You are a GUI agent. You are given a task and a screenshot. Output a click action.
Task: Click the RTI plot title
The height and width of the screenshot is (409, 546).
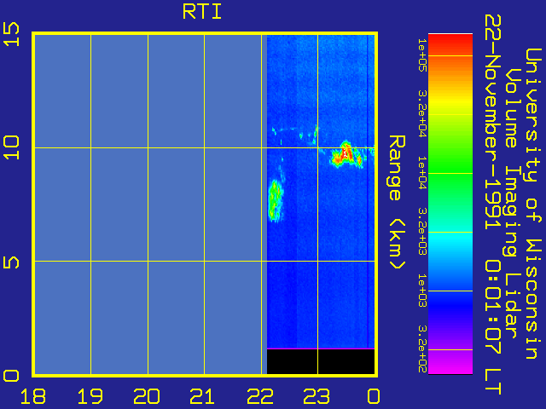tap(202, 12)
